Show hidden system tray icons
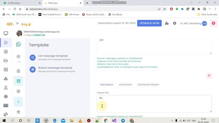Image resolution: width=219 pixels, height=123 pixels. click(x=172, y=121)
